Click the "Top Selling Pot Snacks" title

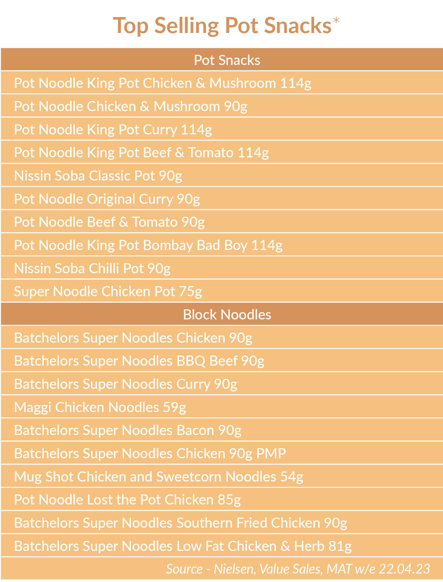(222, 25)
